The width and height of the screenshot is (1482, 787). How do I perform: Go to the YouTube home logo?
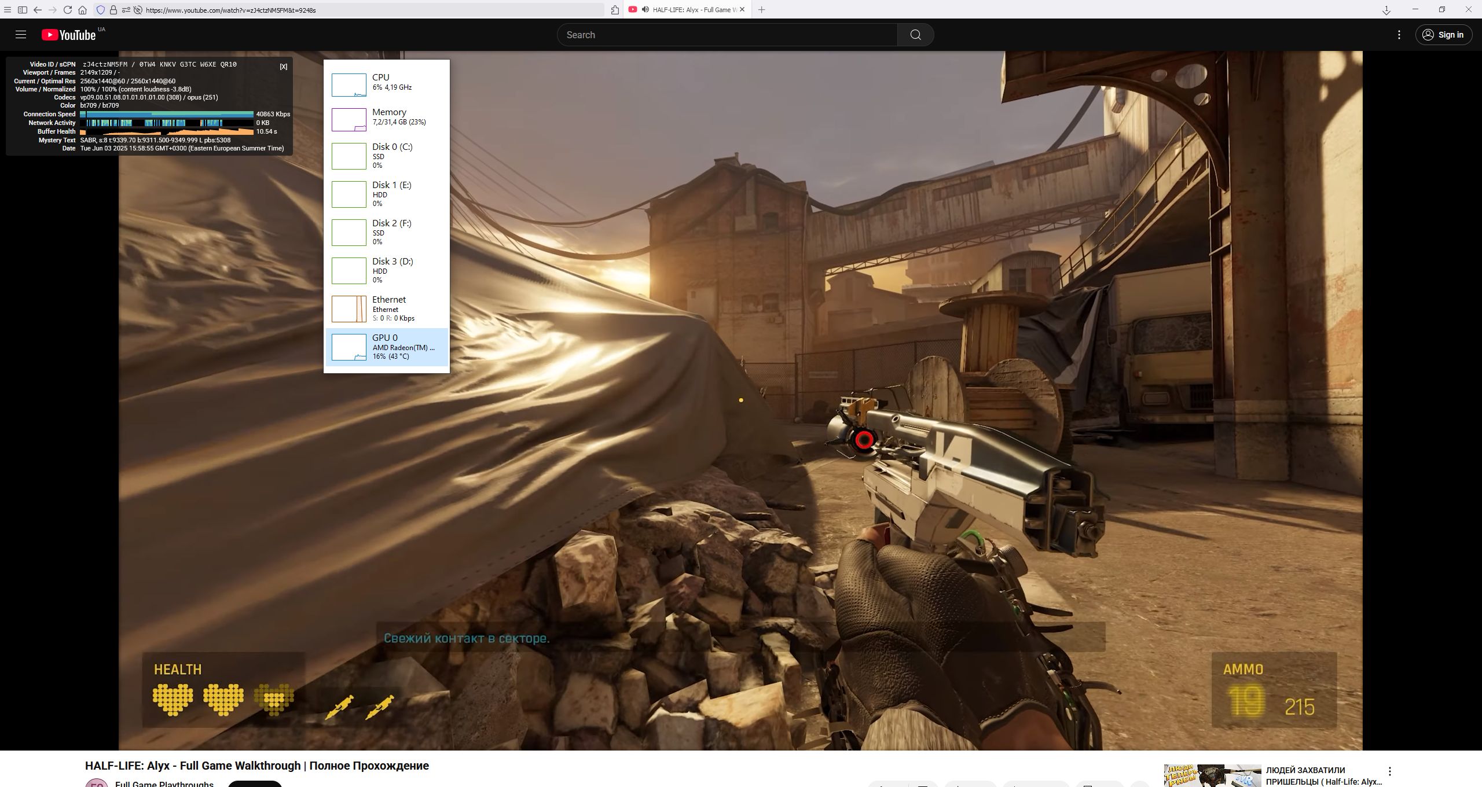click(69, 35)
